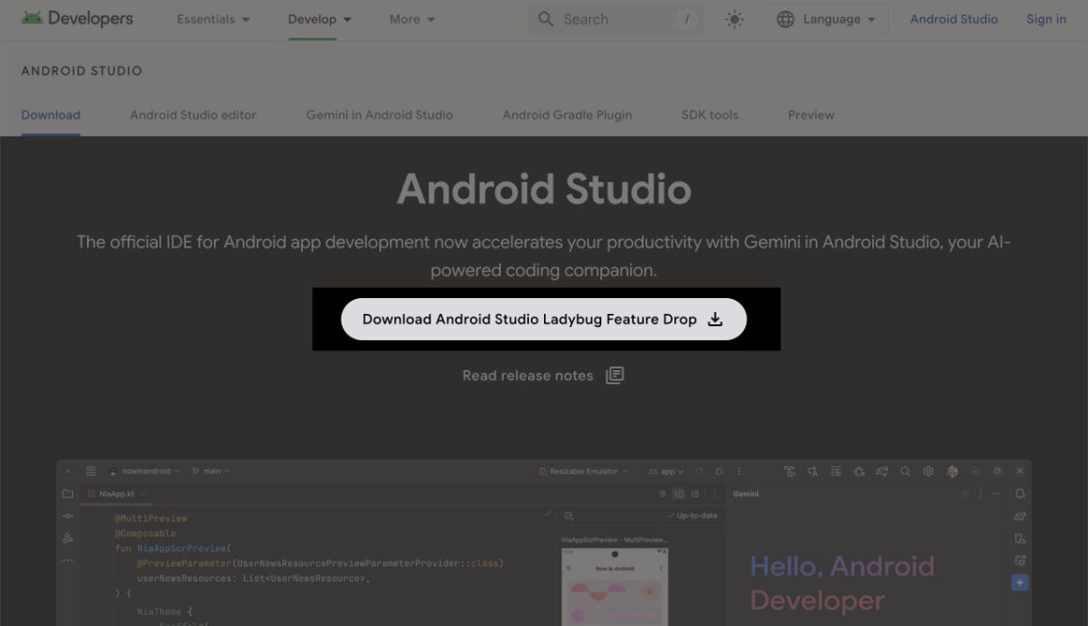Open the Language dropdown
This screenshot has height=626, width=1088.
[x=825, y=19]
